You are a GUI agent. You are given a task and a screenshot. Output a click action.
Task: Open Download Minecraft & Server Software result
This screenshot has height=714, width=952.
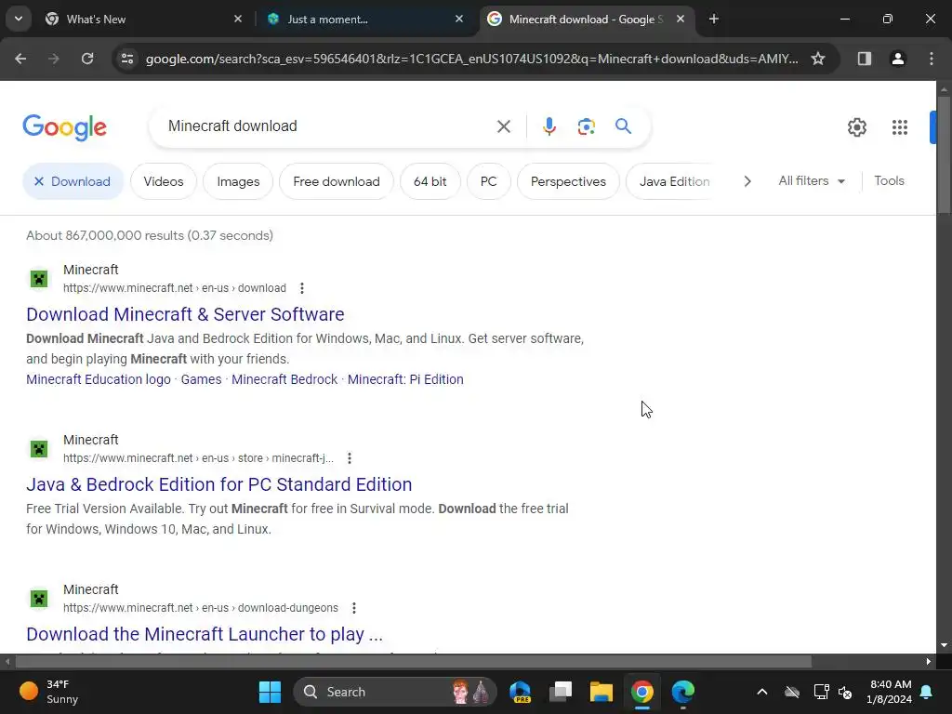click(x=185, y=314)
